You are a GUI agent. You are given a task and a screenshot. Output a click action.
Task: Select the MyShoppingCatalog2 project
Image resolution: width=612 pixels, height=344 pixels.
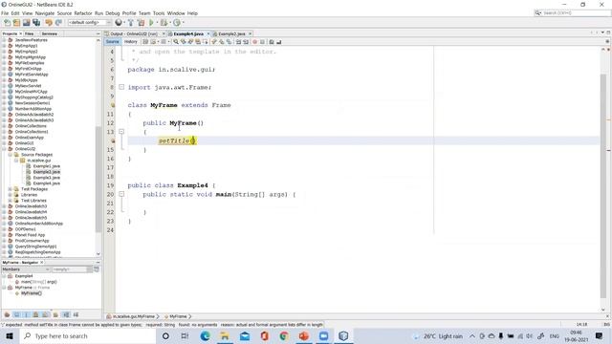(34, 97)
